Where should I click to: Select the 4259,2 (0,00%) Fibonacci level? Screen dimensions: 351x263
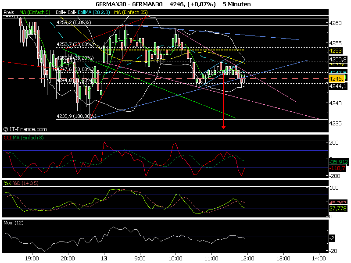pos(74,22)
